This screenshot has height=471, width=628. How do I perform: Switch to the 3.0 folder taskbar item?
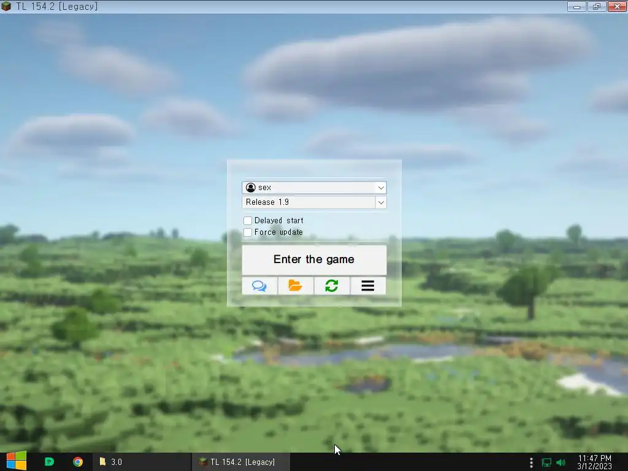(x=142, y=462)
